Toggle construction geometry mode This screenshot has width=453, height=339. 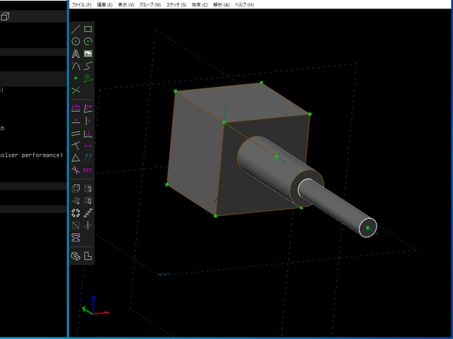pos(88,78)
